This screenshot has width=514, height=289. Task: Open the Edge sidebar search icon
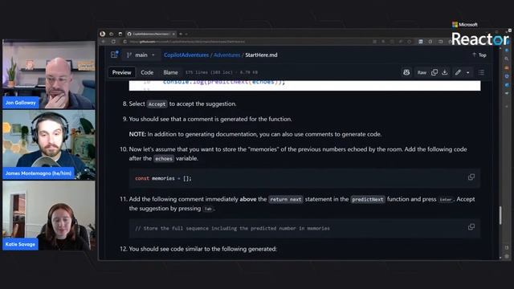pos(507,59)
